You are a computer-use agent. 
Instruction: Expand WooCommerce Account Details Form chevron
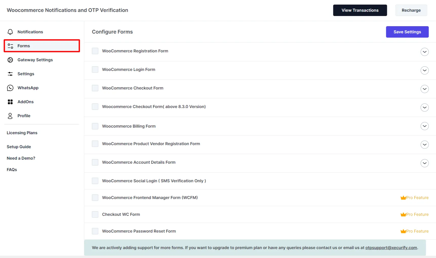(x=425, y=163)
